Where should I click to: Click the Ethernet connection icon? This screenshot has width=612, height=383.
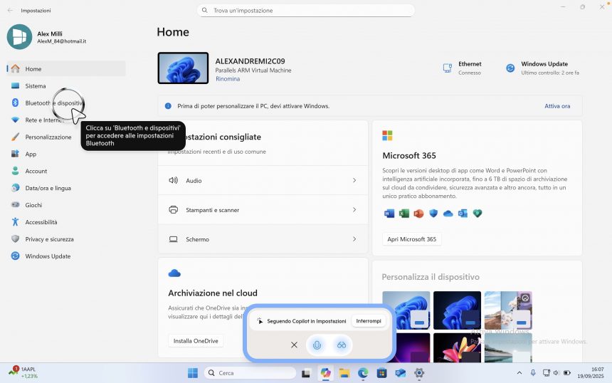tap(448, 68)
